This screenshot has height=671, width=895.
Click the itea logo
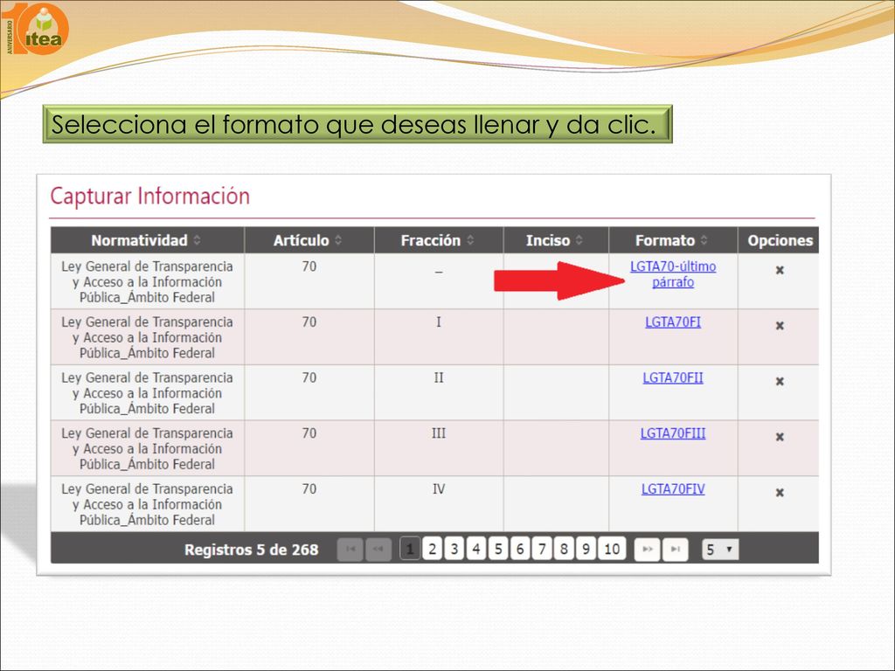pos(35,30)
